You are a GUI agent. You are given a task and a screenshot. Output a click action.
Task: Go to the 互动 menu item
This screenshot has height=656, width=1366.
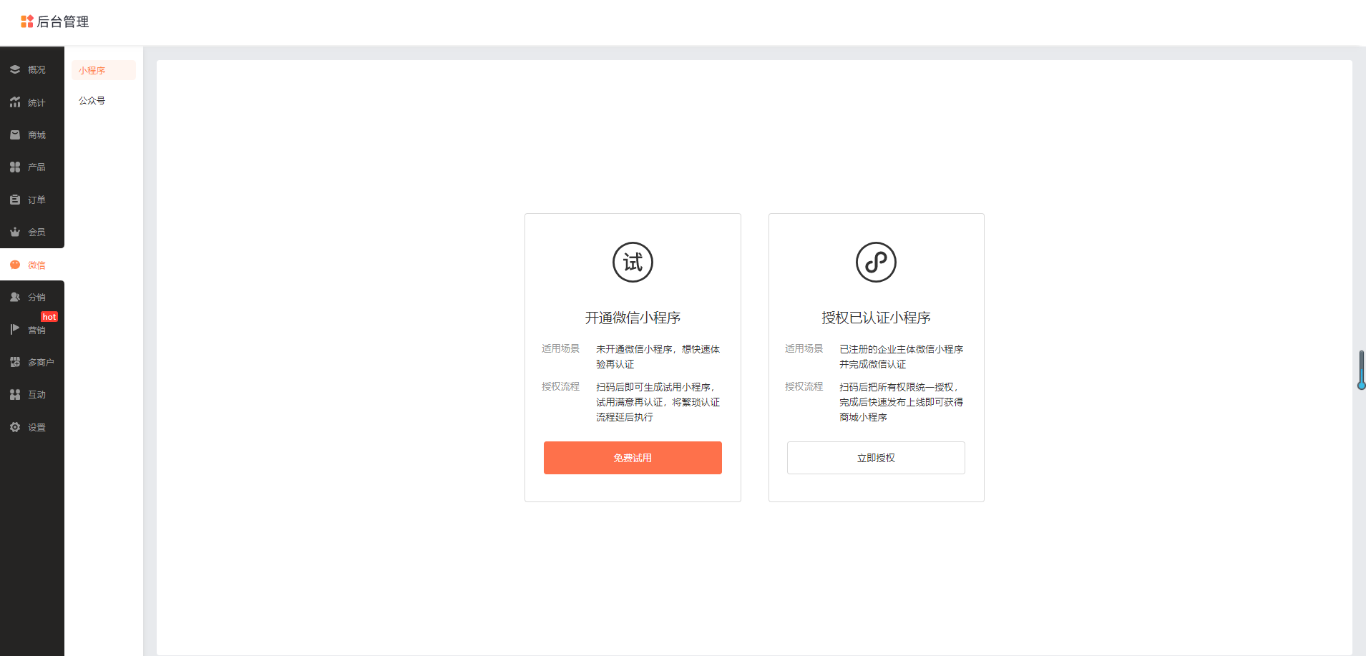pyautogui.click(x=32, y=394)
